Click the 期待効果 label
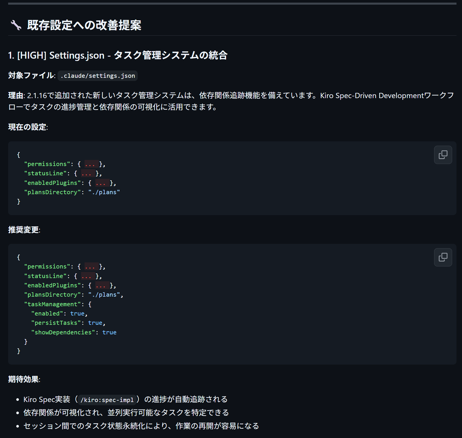 click(24, 379)
